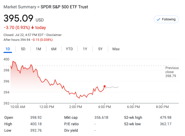Image resolution: width=185 pixels, height=136 pixels.
Task: View the 5Y price history tab
Action: [100, 49]
